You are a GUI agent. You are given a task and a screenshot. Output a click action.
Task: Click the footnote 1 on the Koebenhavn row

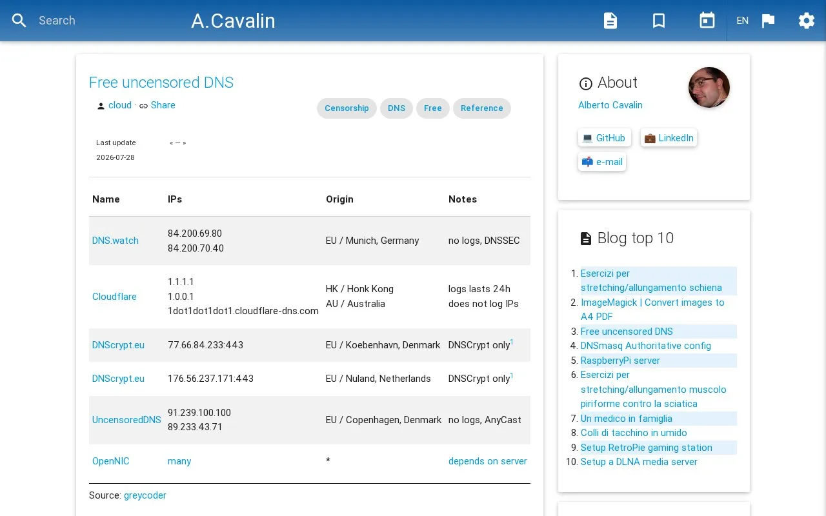tap(512, 342)
